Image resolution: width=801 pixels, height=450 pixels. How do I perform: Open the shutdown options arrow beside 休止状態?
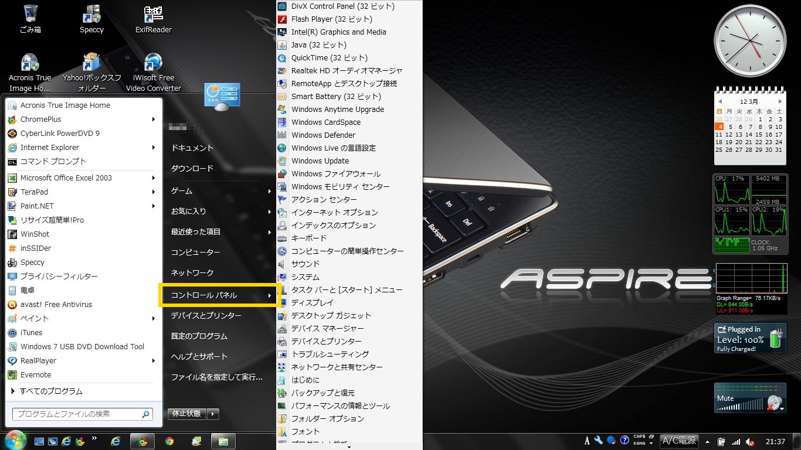(212, 414)
